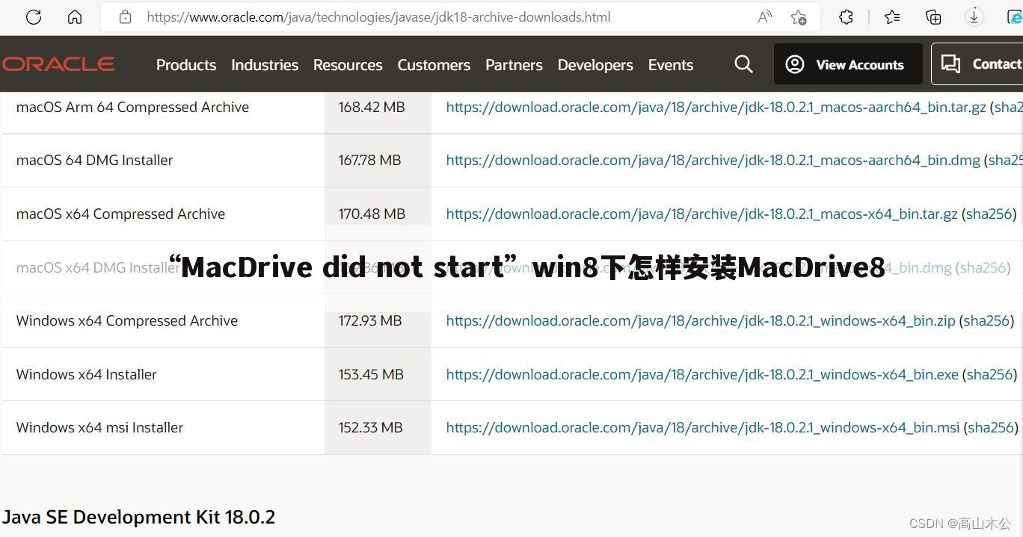Click the Contact button
Screen dimensions: 1023x537
point(977,64)
